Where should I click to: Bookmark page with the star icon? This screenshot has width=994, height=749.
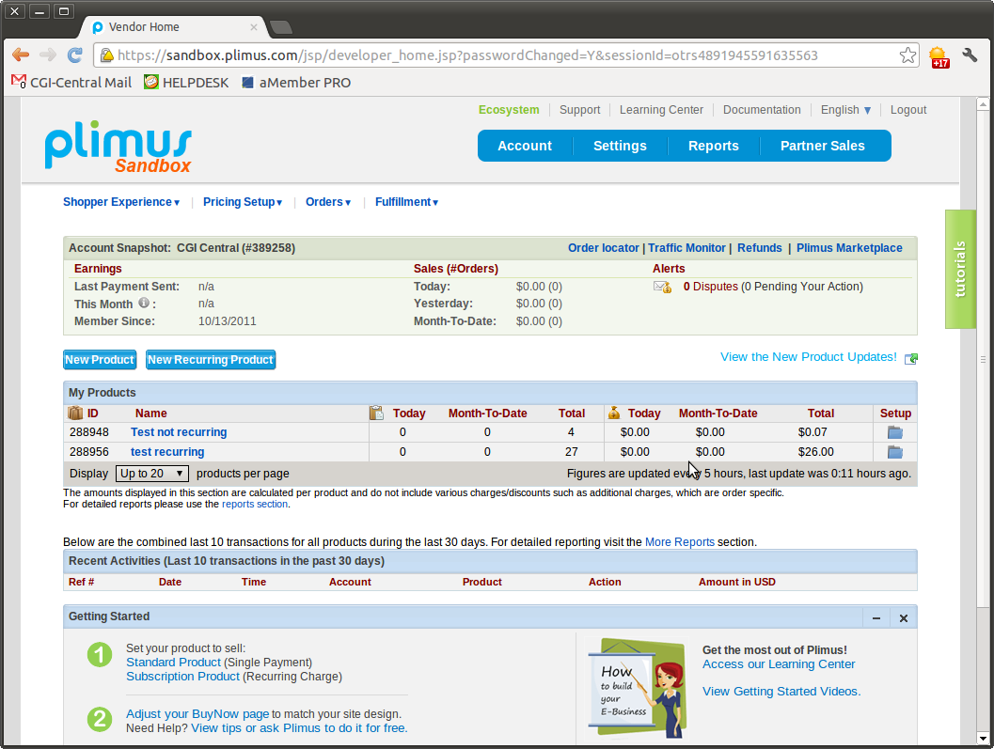coord(907,55)
